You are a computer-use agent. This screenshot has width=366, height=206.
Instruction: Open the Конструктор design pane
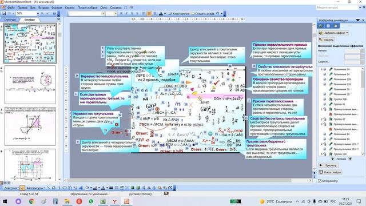coord(179,14)
